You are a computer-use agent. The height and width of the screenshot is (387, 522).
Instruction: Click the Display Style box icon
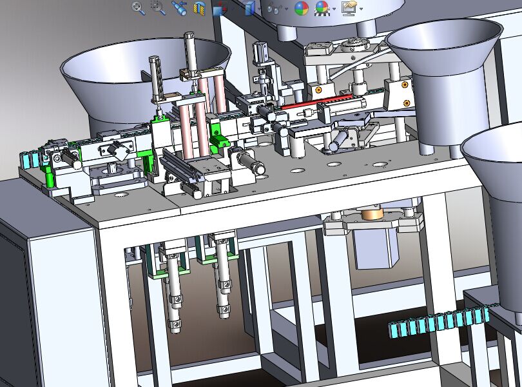[x=249, y=8]
